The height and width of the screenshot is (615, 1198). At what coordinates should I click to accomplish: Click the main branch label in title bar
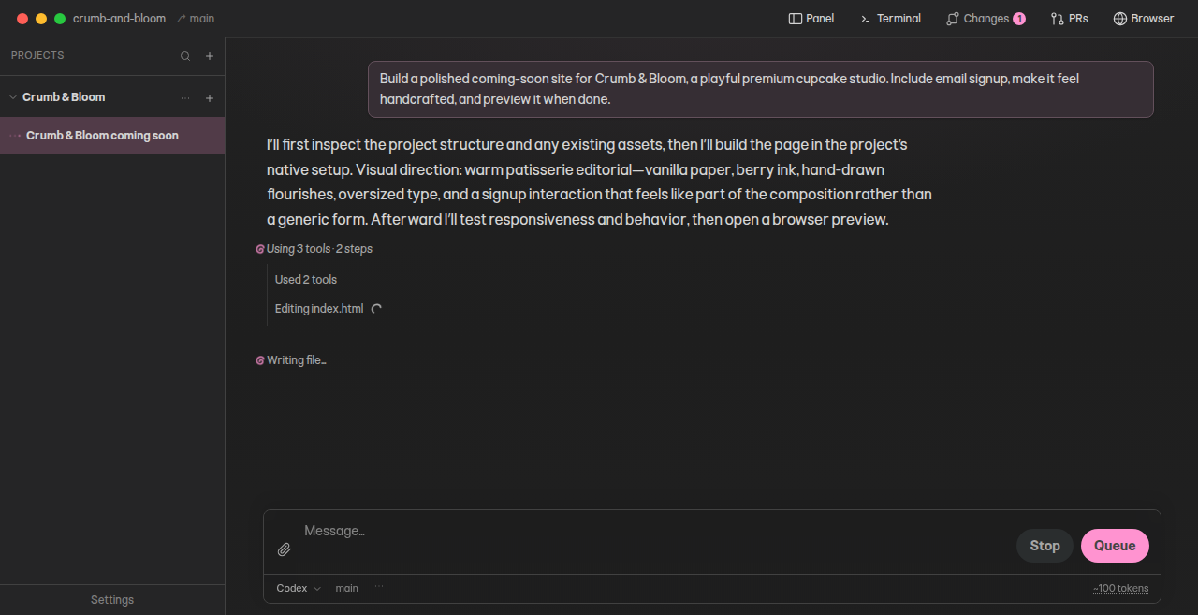pyautogui.click(x=195, y=19)
